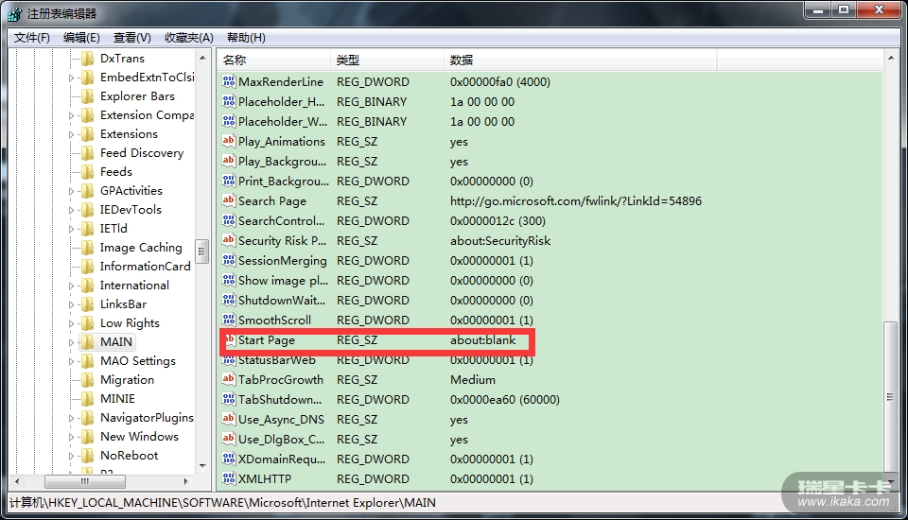Viewport: 908px width, 520px height.
Task: Open the 收藏夹(A) menu
Action: point(189,38)
